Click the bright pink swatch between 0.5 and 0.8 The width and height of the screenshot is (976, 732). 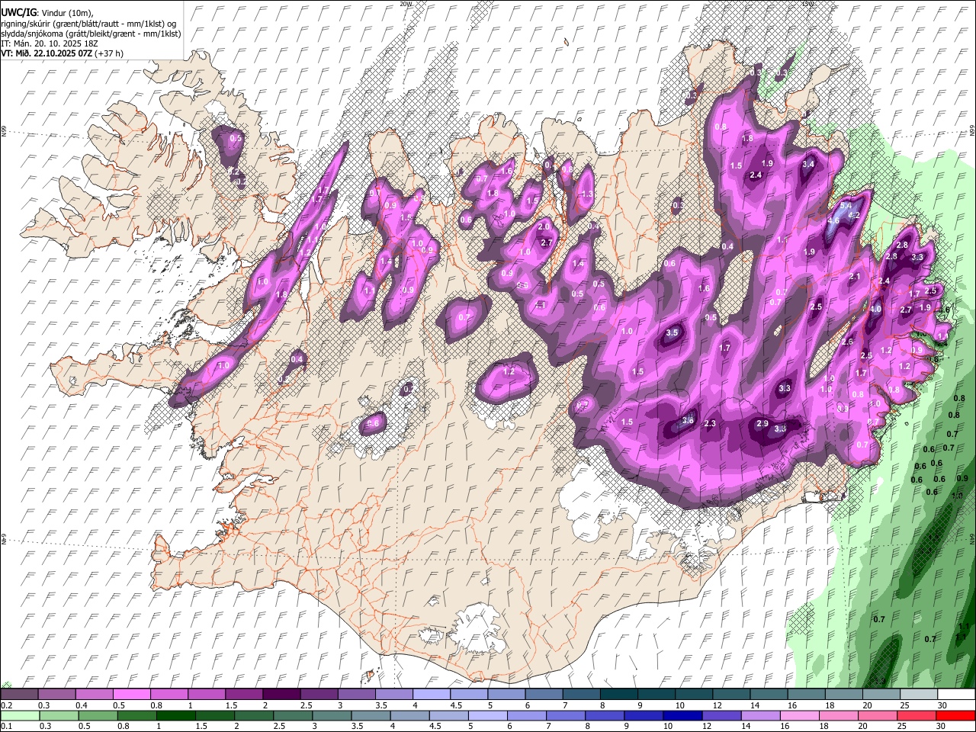(x=132, y=695)
